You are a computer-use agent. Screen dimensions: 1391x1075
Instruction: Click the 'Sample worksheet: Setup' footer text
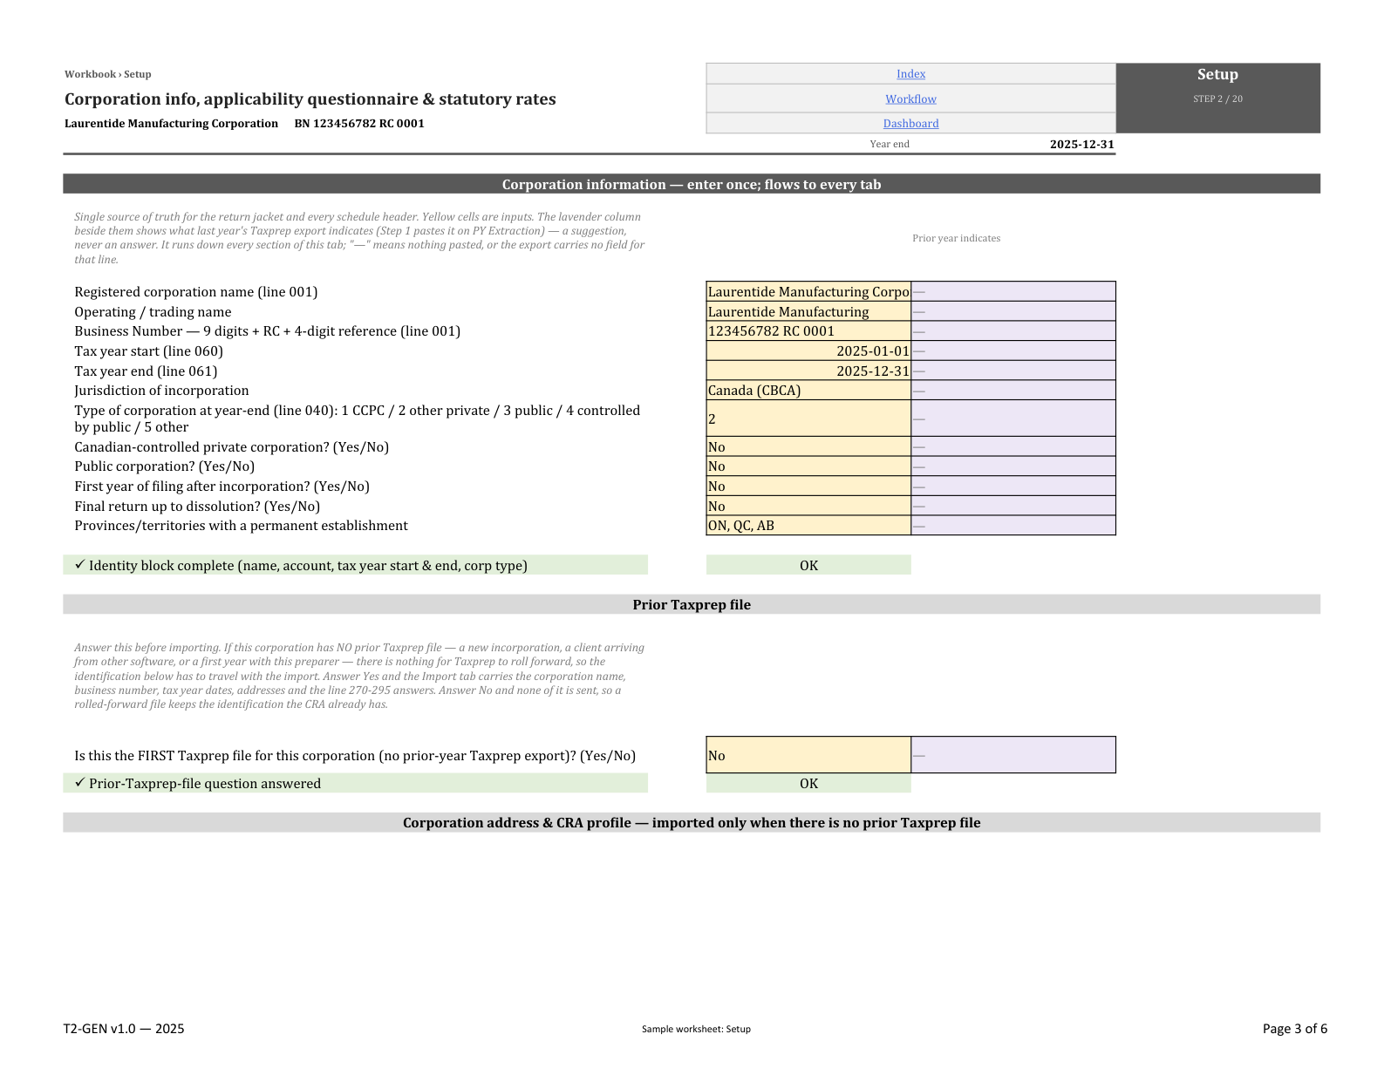click(x=696, y=1029)
